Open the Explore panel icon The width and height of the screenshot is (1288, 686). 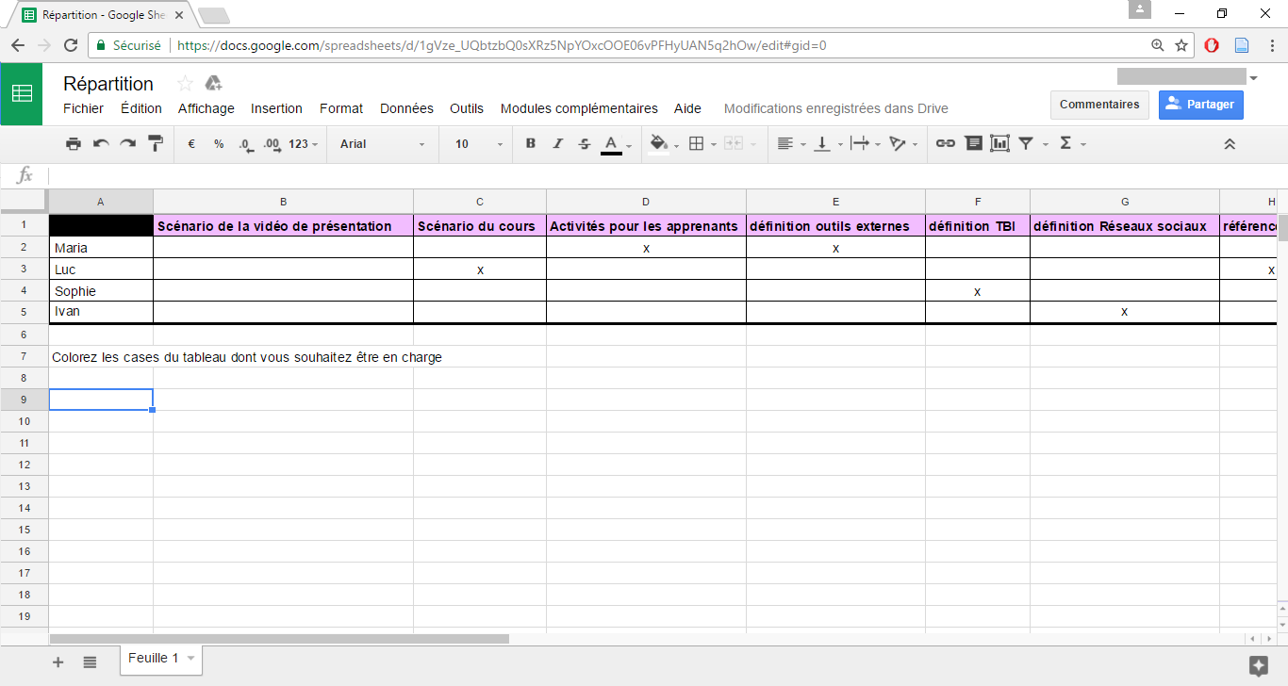click(1258, 665)
